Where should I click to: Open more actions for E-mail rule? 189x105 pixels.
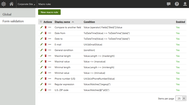[50, 44]
